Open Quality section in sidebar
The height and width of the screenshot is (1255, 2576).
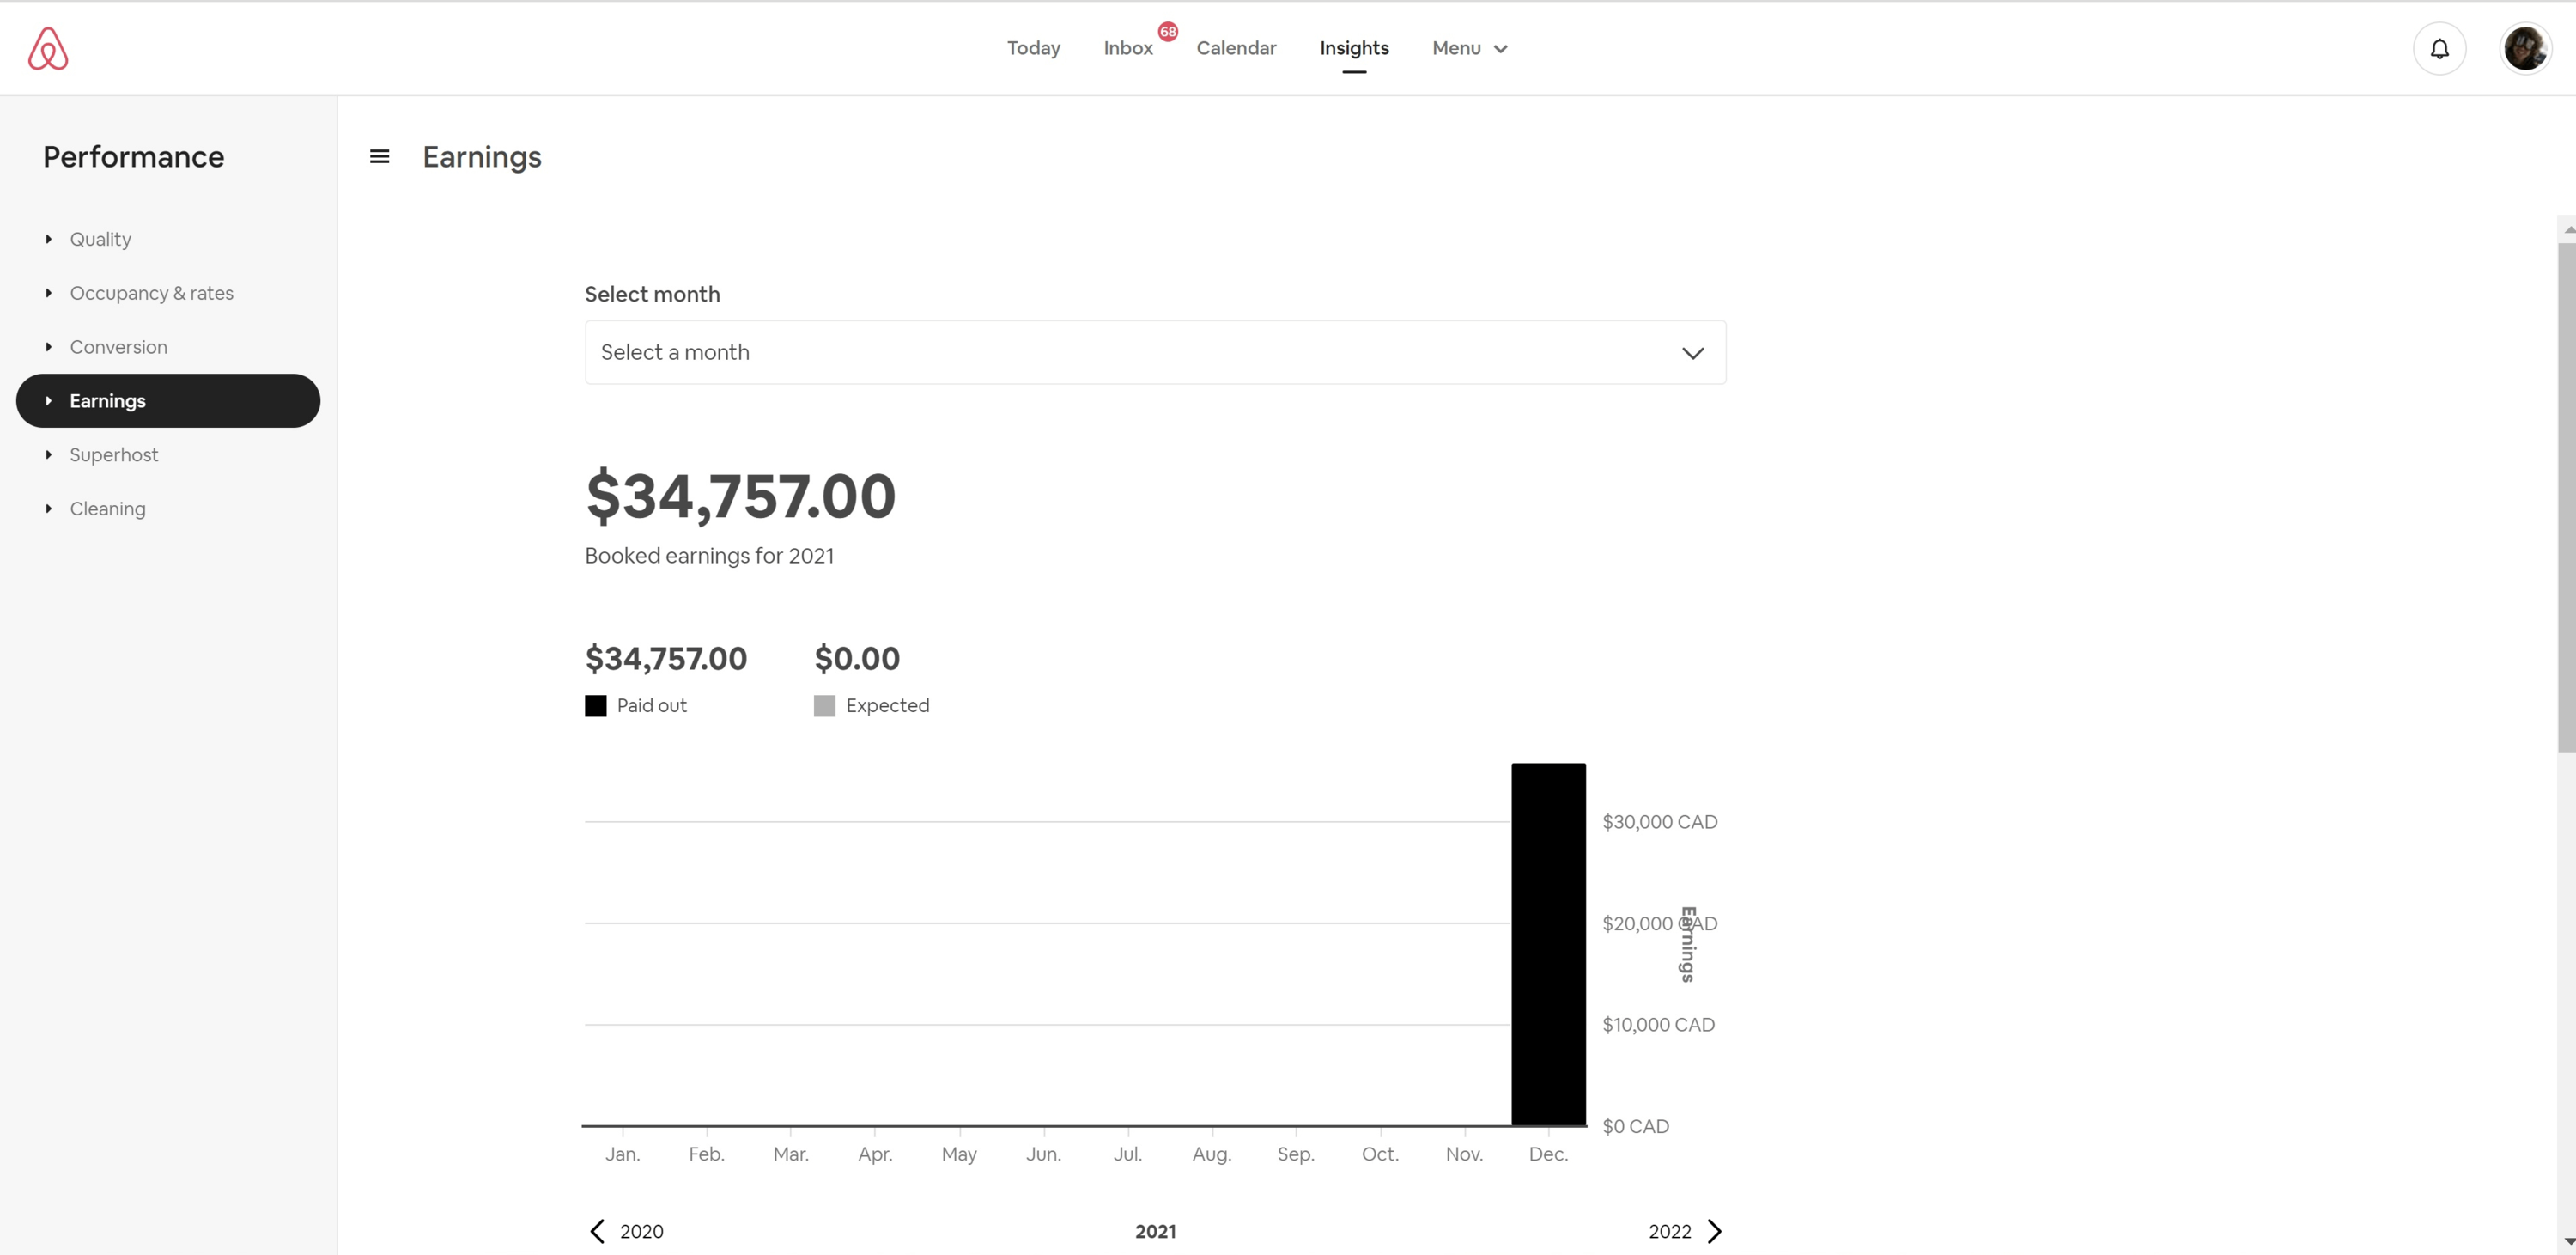coord(100,239)
